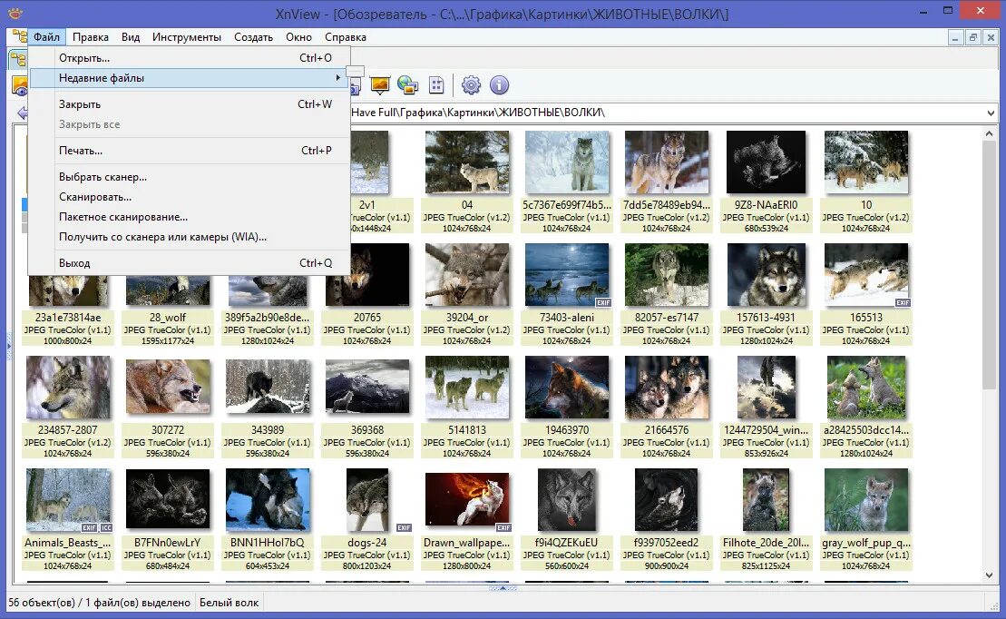Open the Окно menu
Image resolution: width=1006 pixels, height=619 pixels.
pyautogui.click(x=299, y=37)
